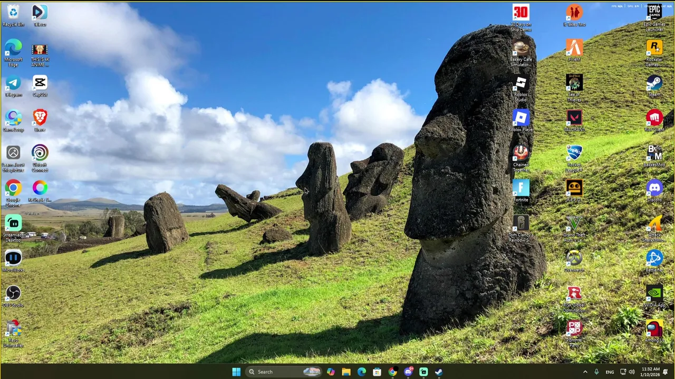Screen dimensions: 675x379
Task: Launch Microsoft Edge from the desktop
Action: pos(13,54)
